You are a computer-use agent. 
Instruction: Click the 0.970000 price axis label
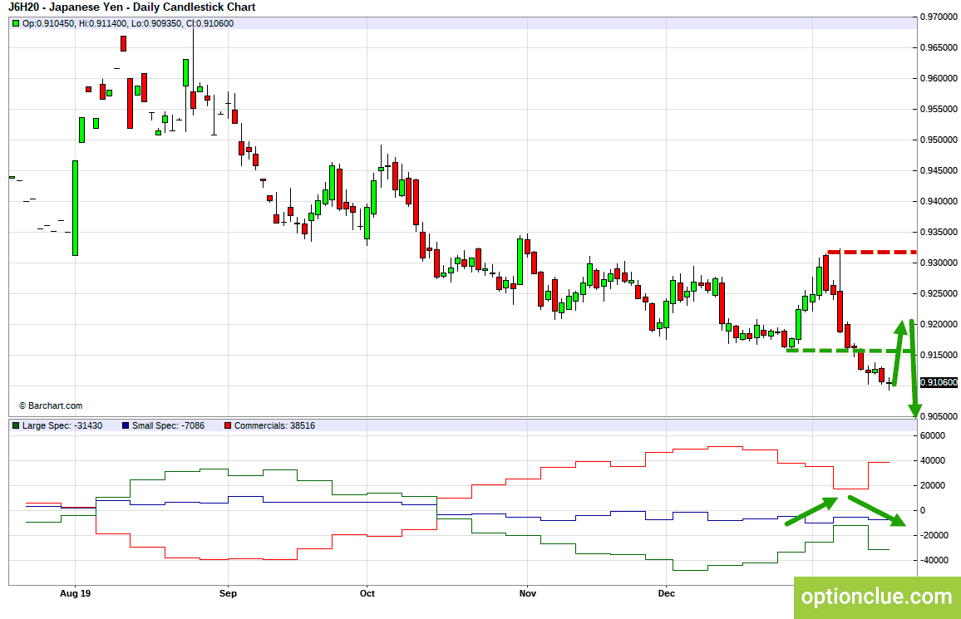coord(939,17)
